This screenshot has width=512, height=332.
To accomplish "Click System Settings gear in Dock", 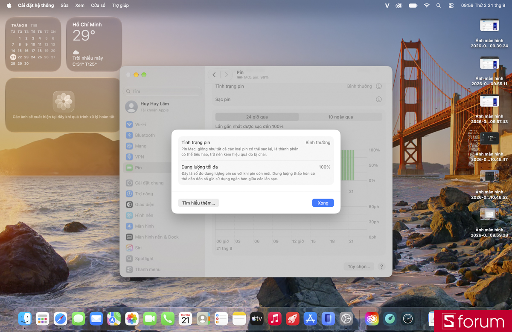I will [x=346, y=318].
